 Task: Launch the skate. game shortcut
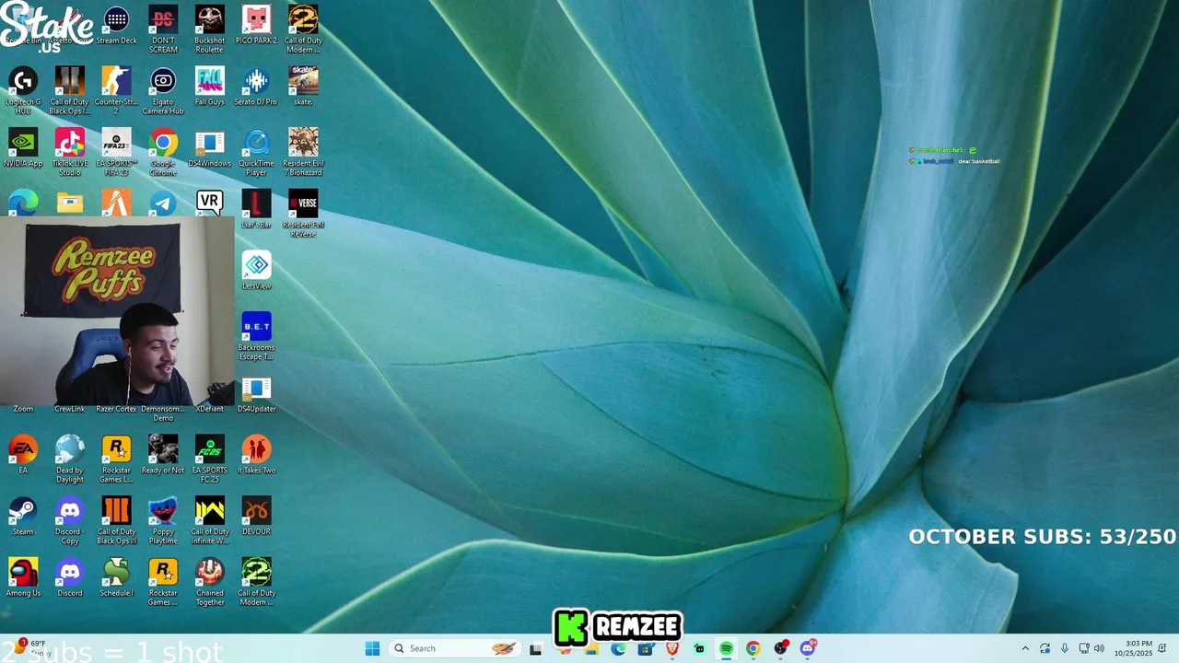point(303,87)
